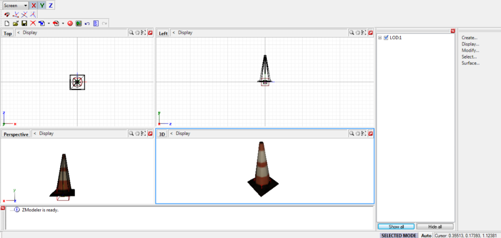The height and width of the screenshot is (238, 501).
Task: Click the Open folder icon
Action: click(15, 23)
